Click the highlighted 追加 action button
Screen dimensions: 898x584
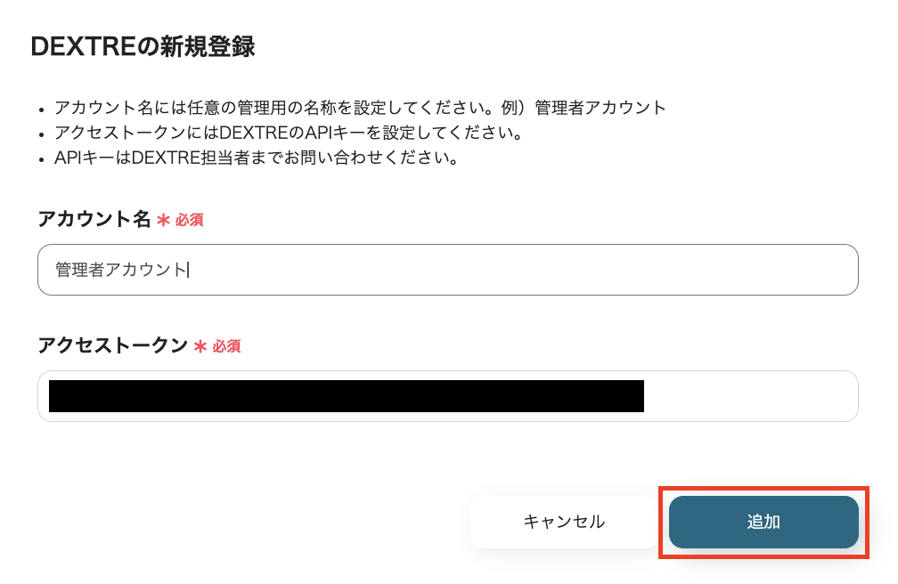click(x=763, y=523)
